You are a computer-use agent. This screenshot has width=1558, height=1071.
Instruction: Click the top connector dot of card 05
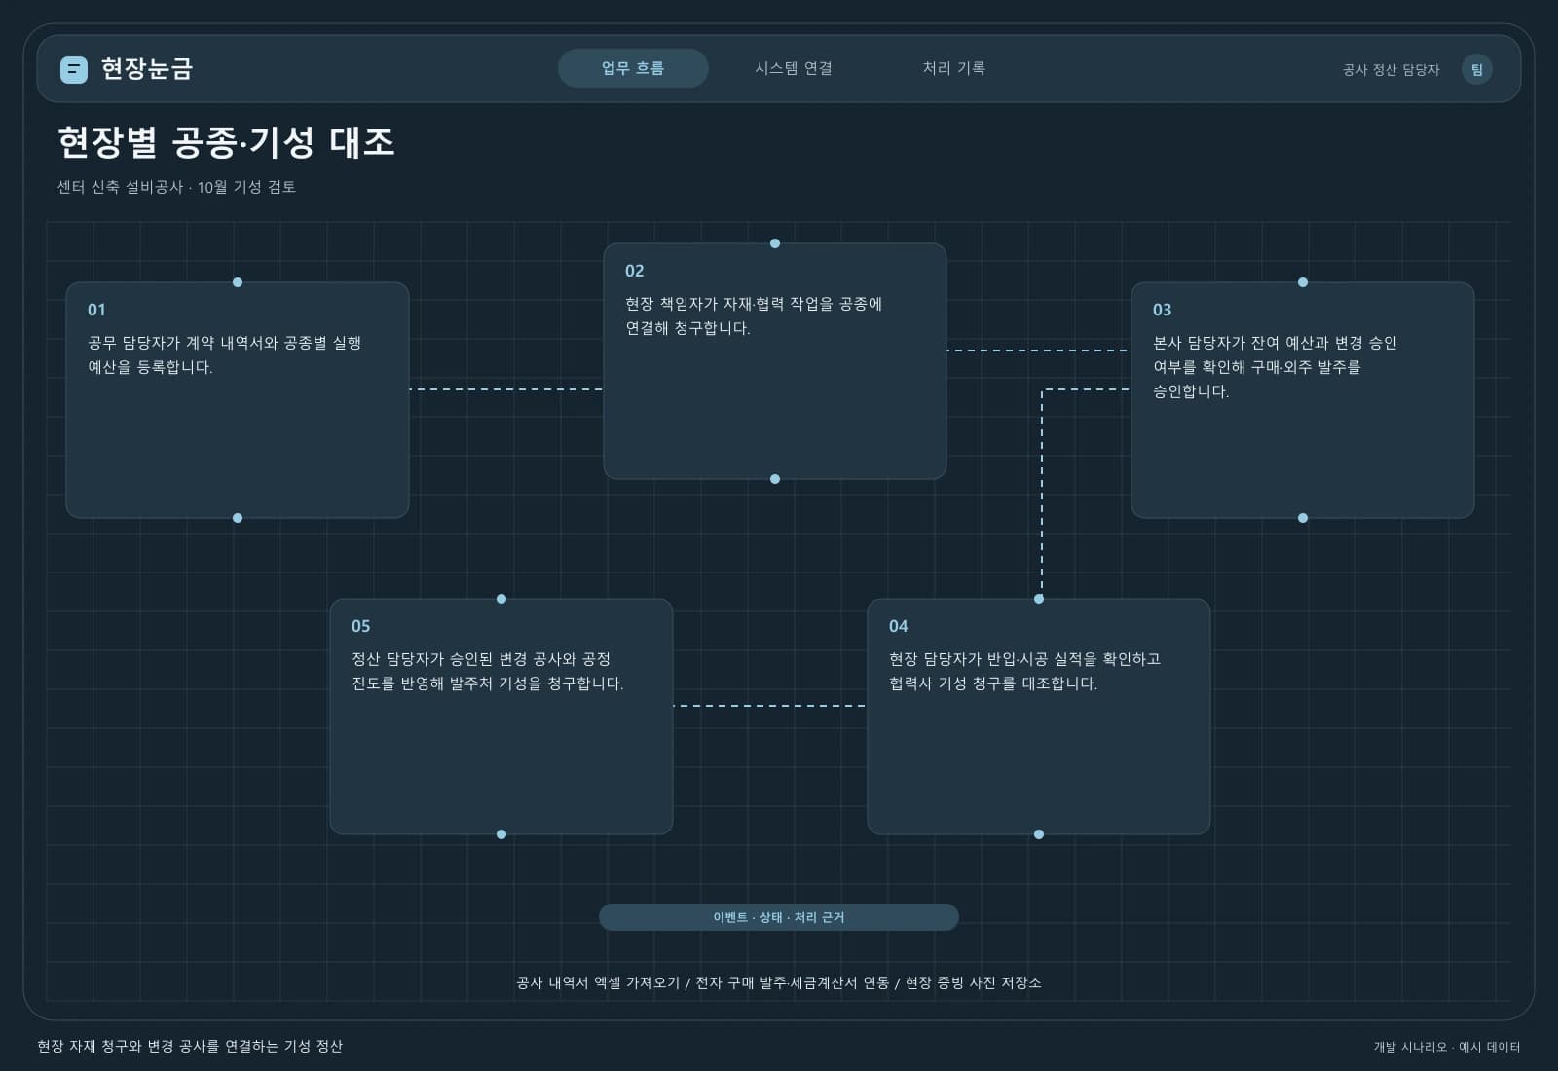coord(501,599)
